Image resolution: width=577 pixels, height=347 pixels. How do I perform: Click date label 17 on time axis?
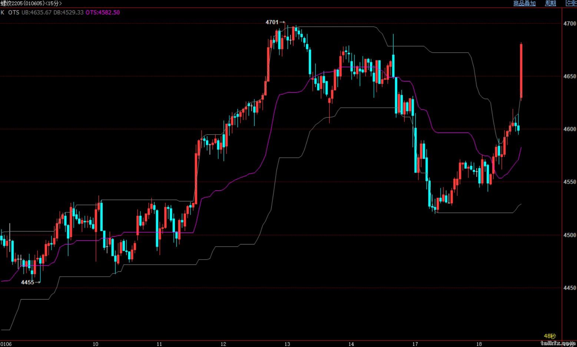point(415,344)
